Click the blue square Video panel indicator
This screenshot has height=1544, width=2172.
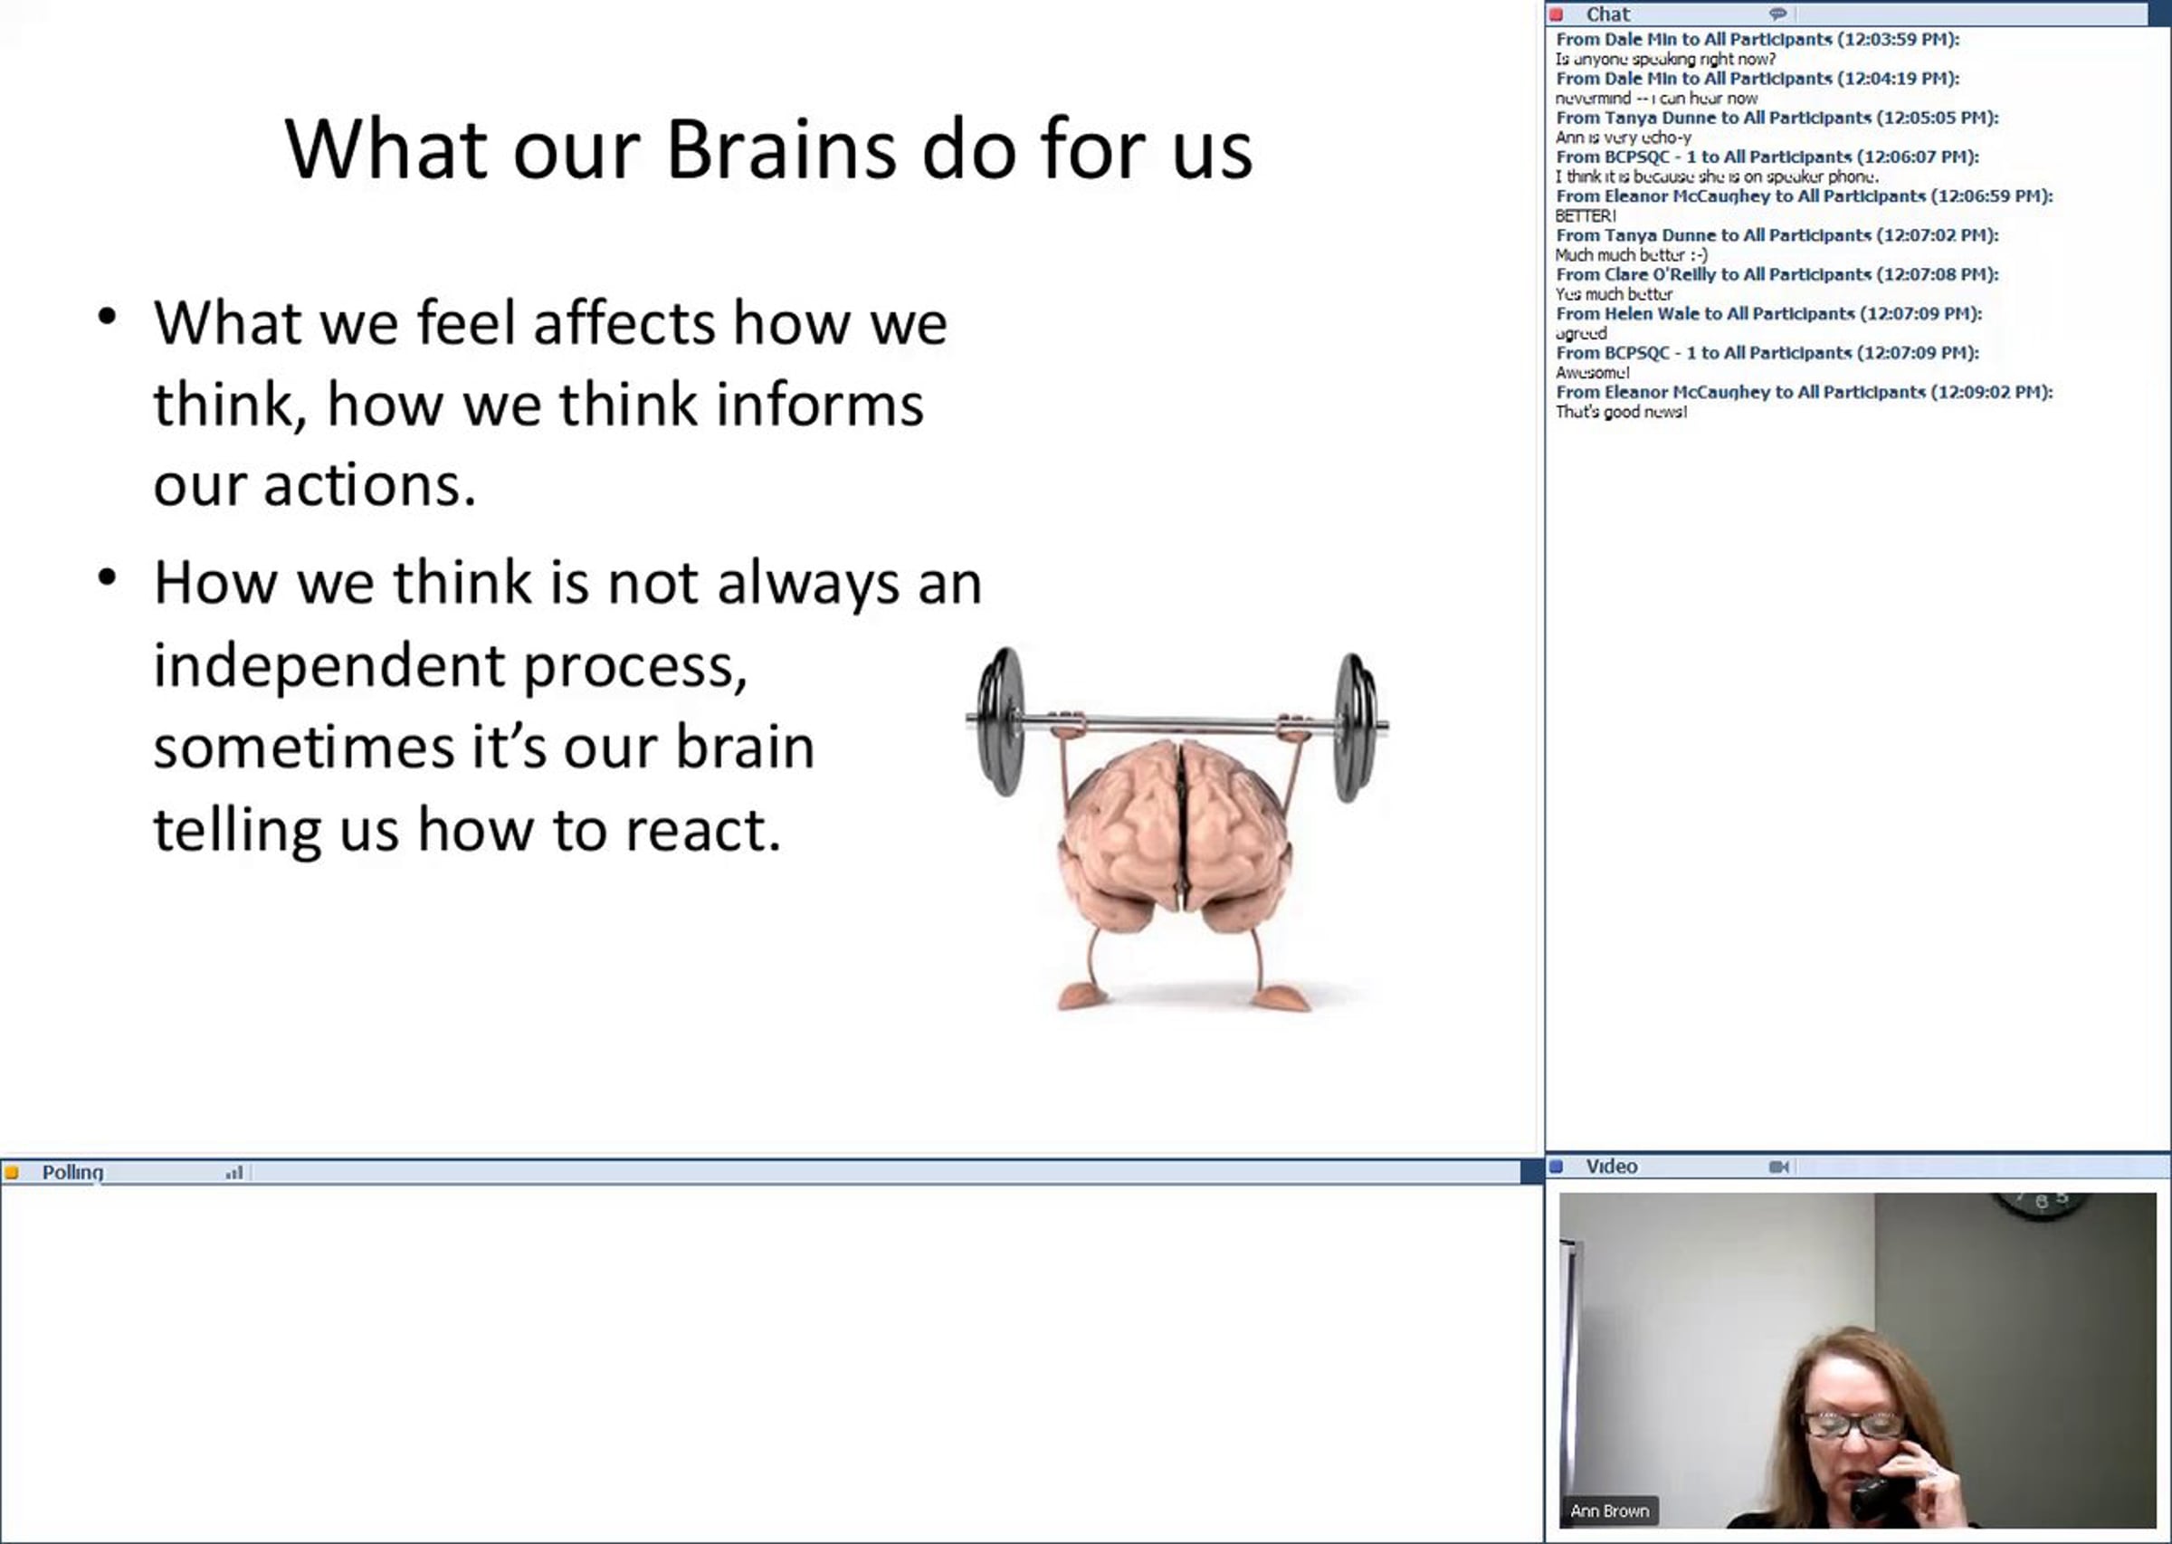(1556, 1166)
